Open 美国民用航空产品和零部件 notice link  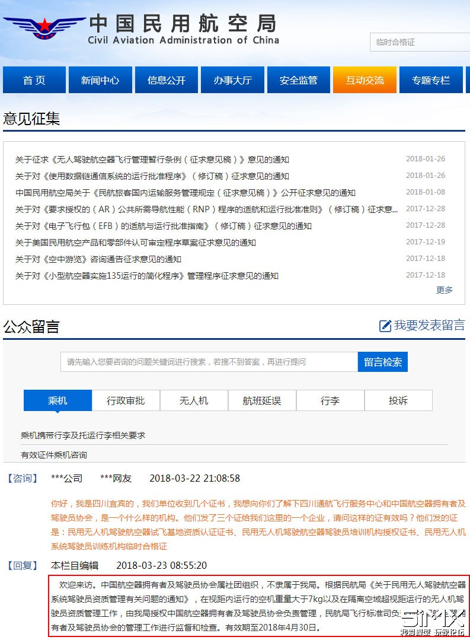tap(136, 243)
